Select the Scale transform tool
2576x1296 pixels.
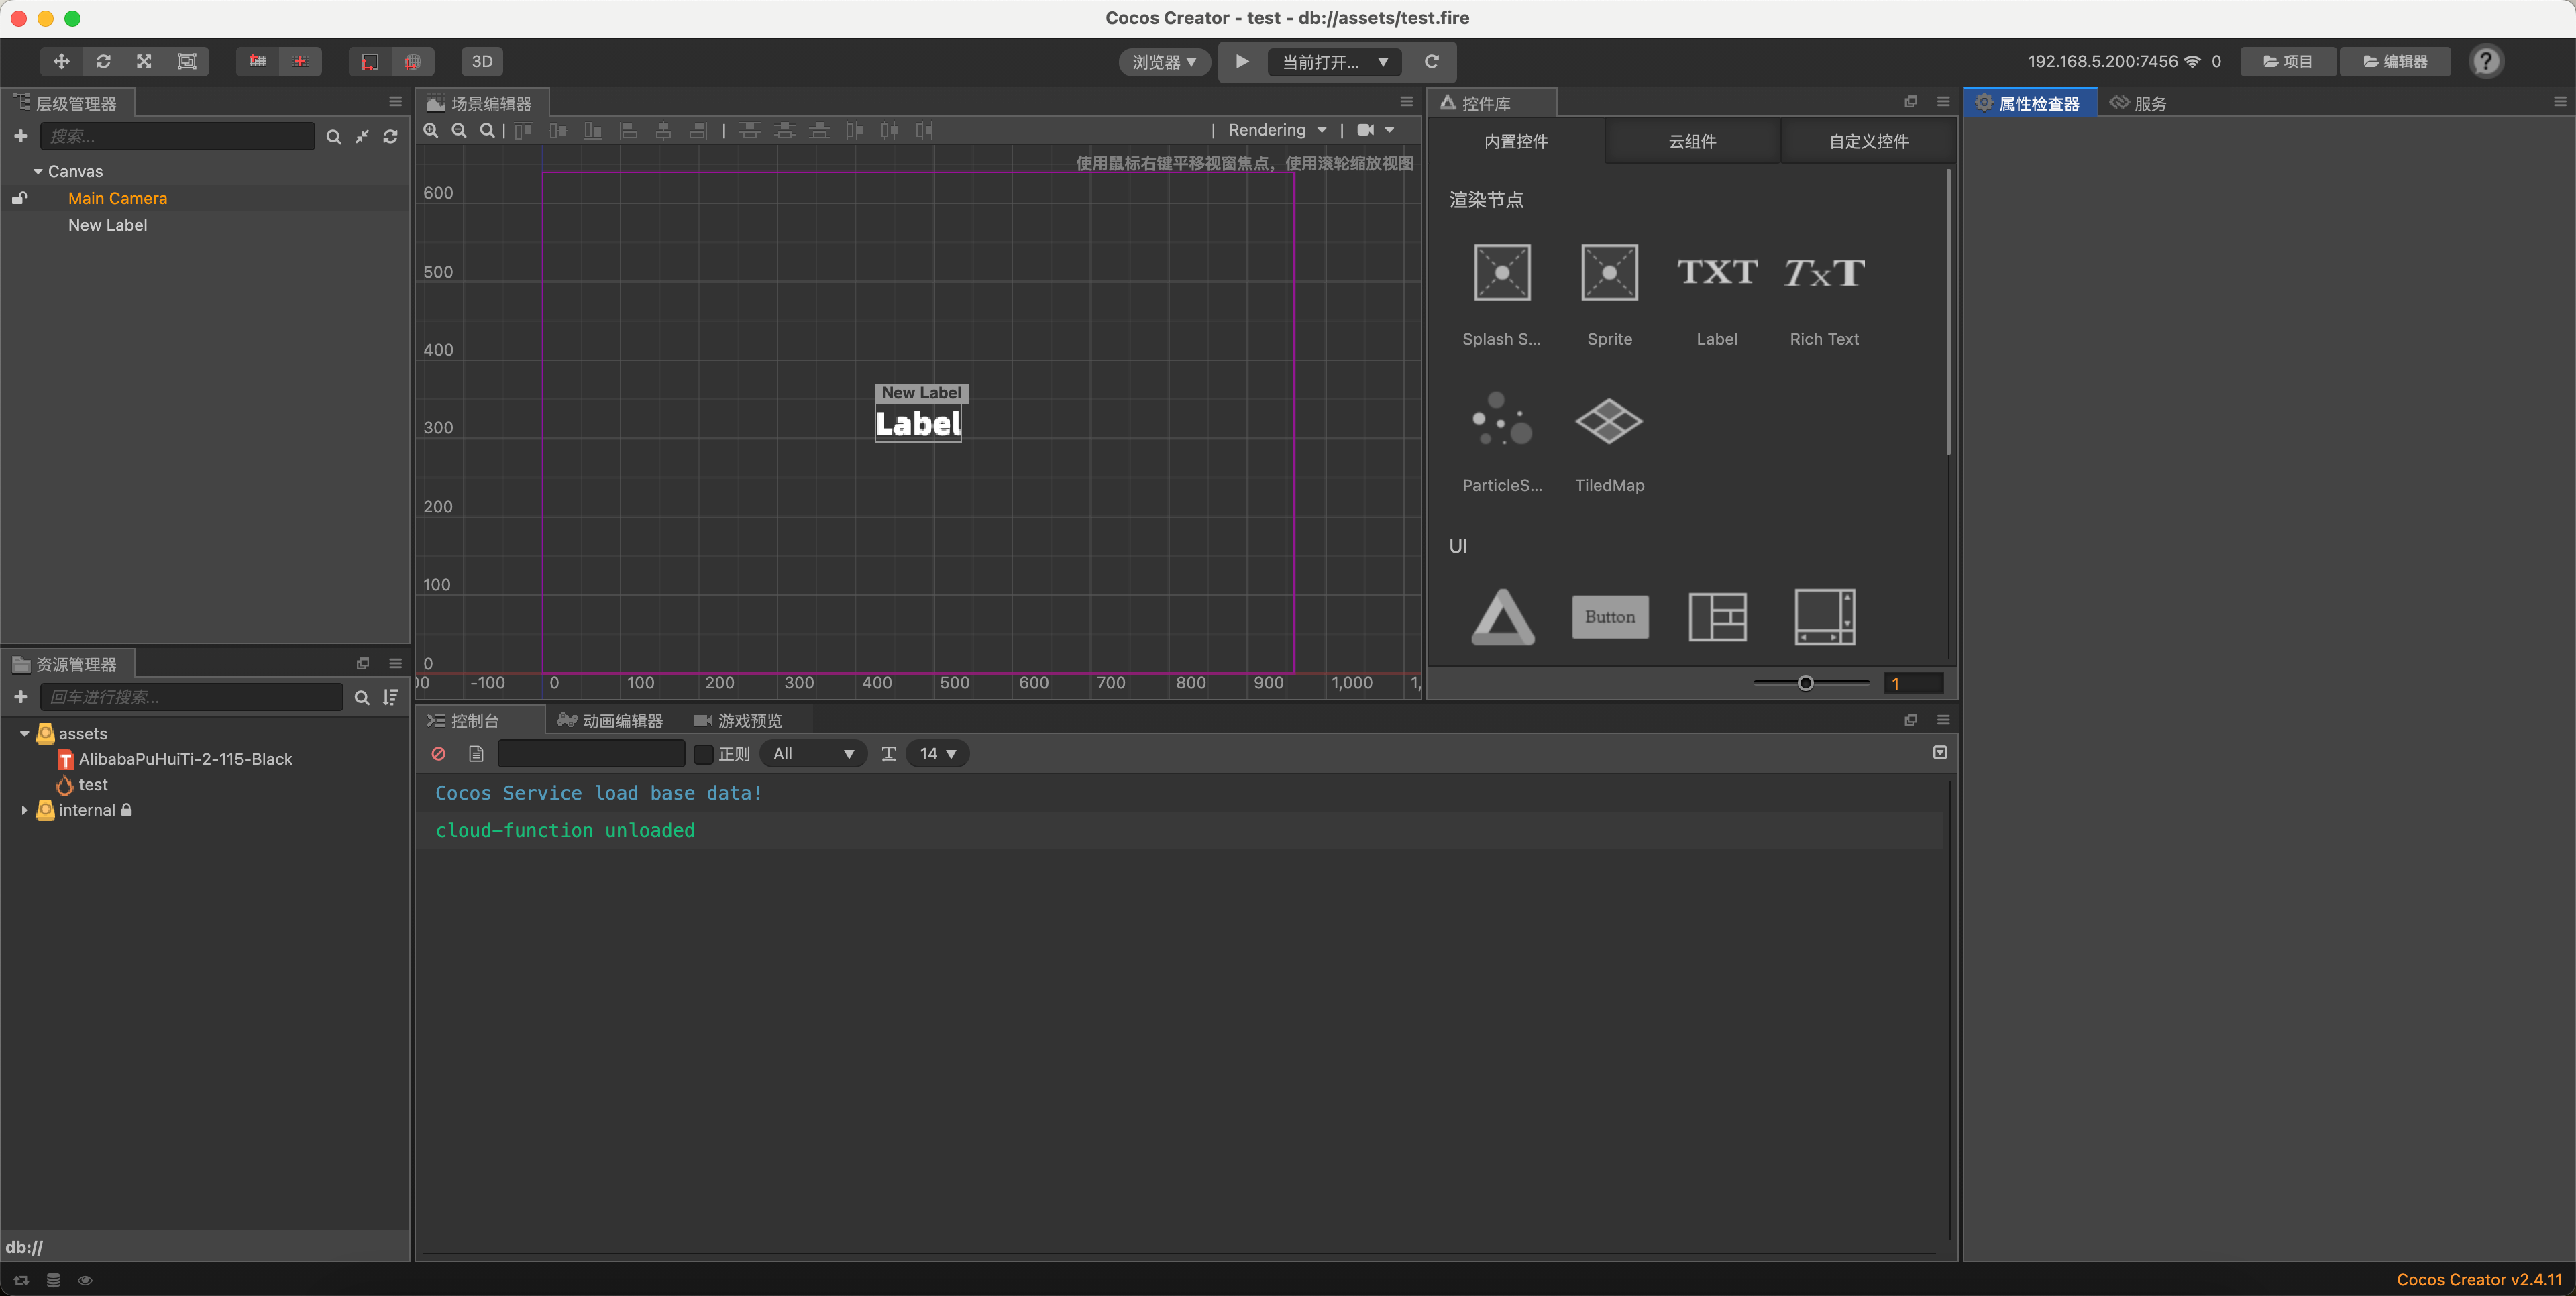point(143,61)
